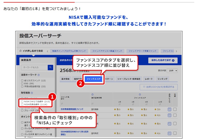Open the 表示件数 20件 dropdown
The width and height of the screenshot is (197, 140).
tap(172, 70)
